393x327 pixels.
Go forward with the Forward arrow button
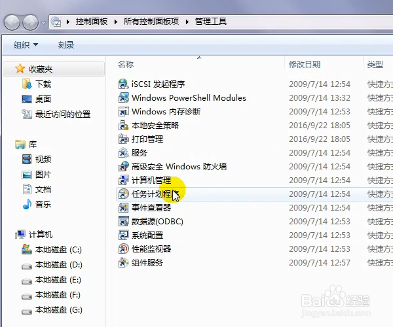coord(31,22)
